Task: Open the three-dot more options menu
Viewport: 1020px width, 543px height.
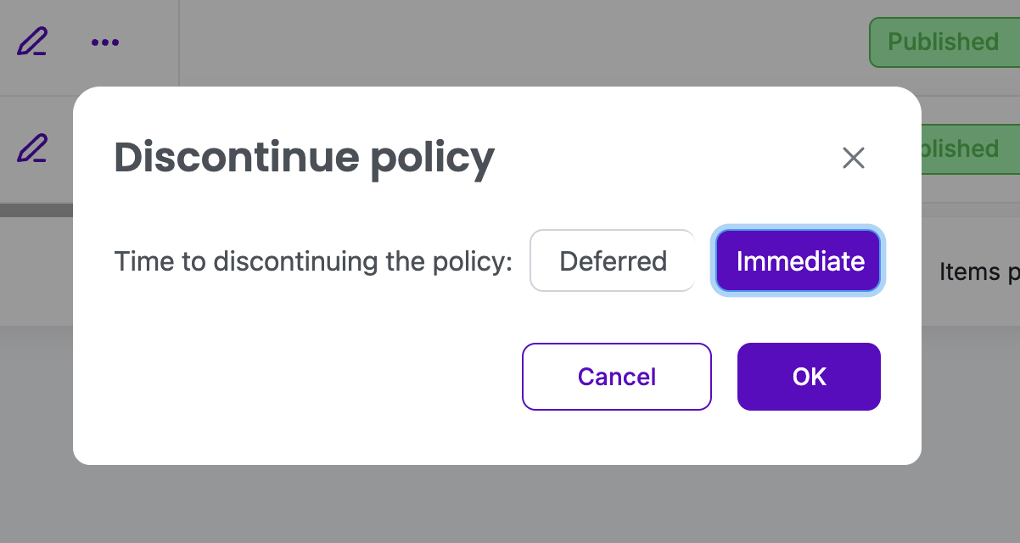Action: point(105,42)
